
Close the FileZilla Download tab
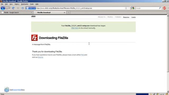point(64,13)
